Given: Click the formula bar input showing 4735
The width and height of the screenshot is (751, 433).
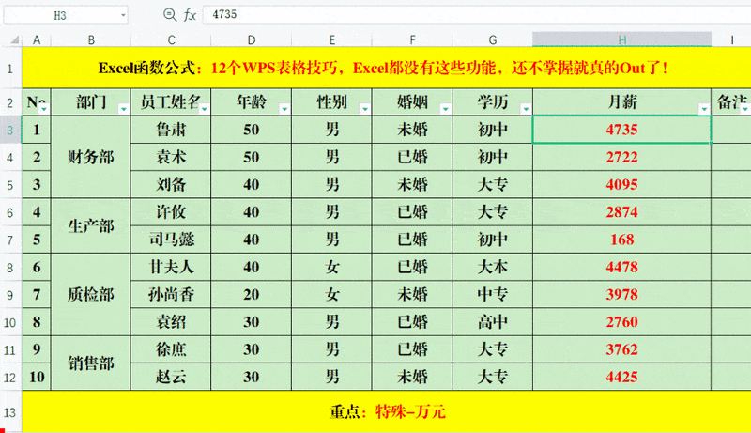Looking at the screenshot, I should (x=477, y=14).
